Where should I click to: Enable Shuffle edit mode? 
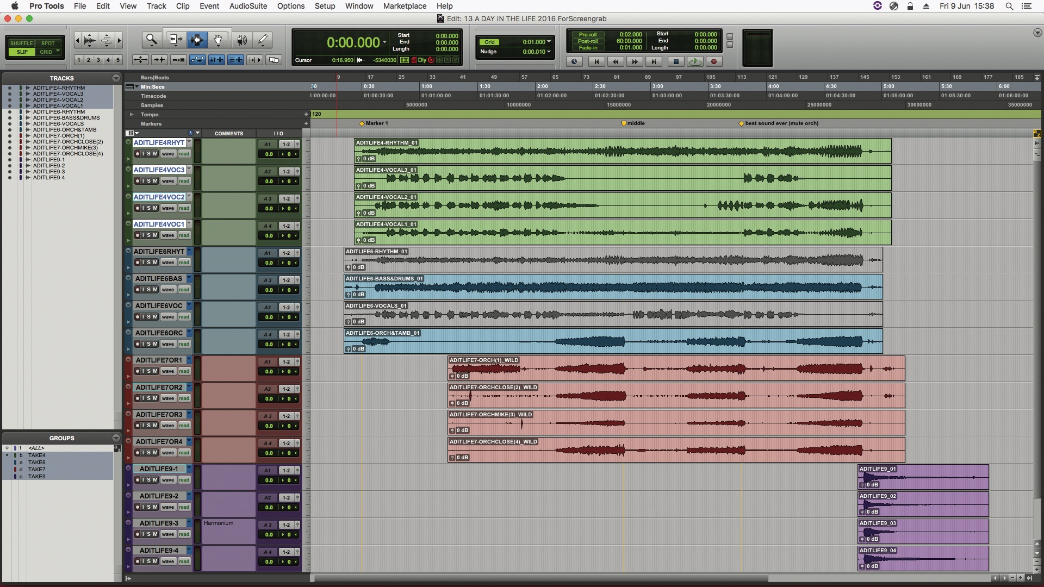21,43
